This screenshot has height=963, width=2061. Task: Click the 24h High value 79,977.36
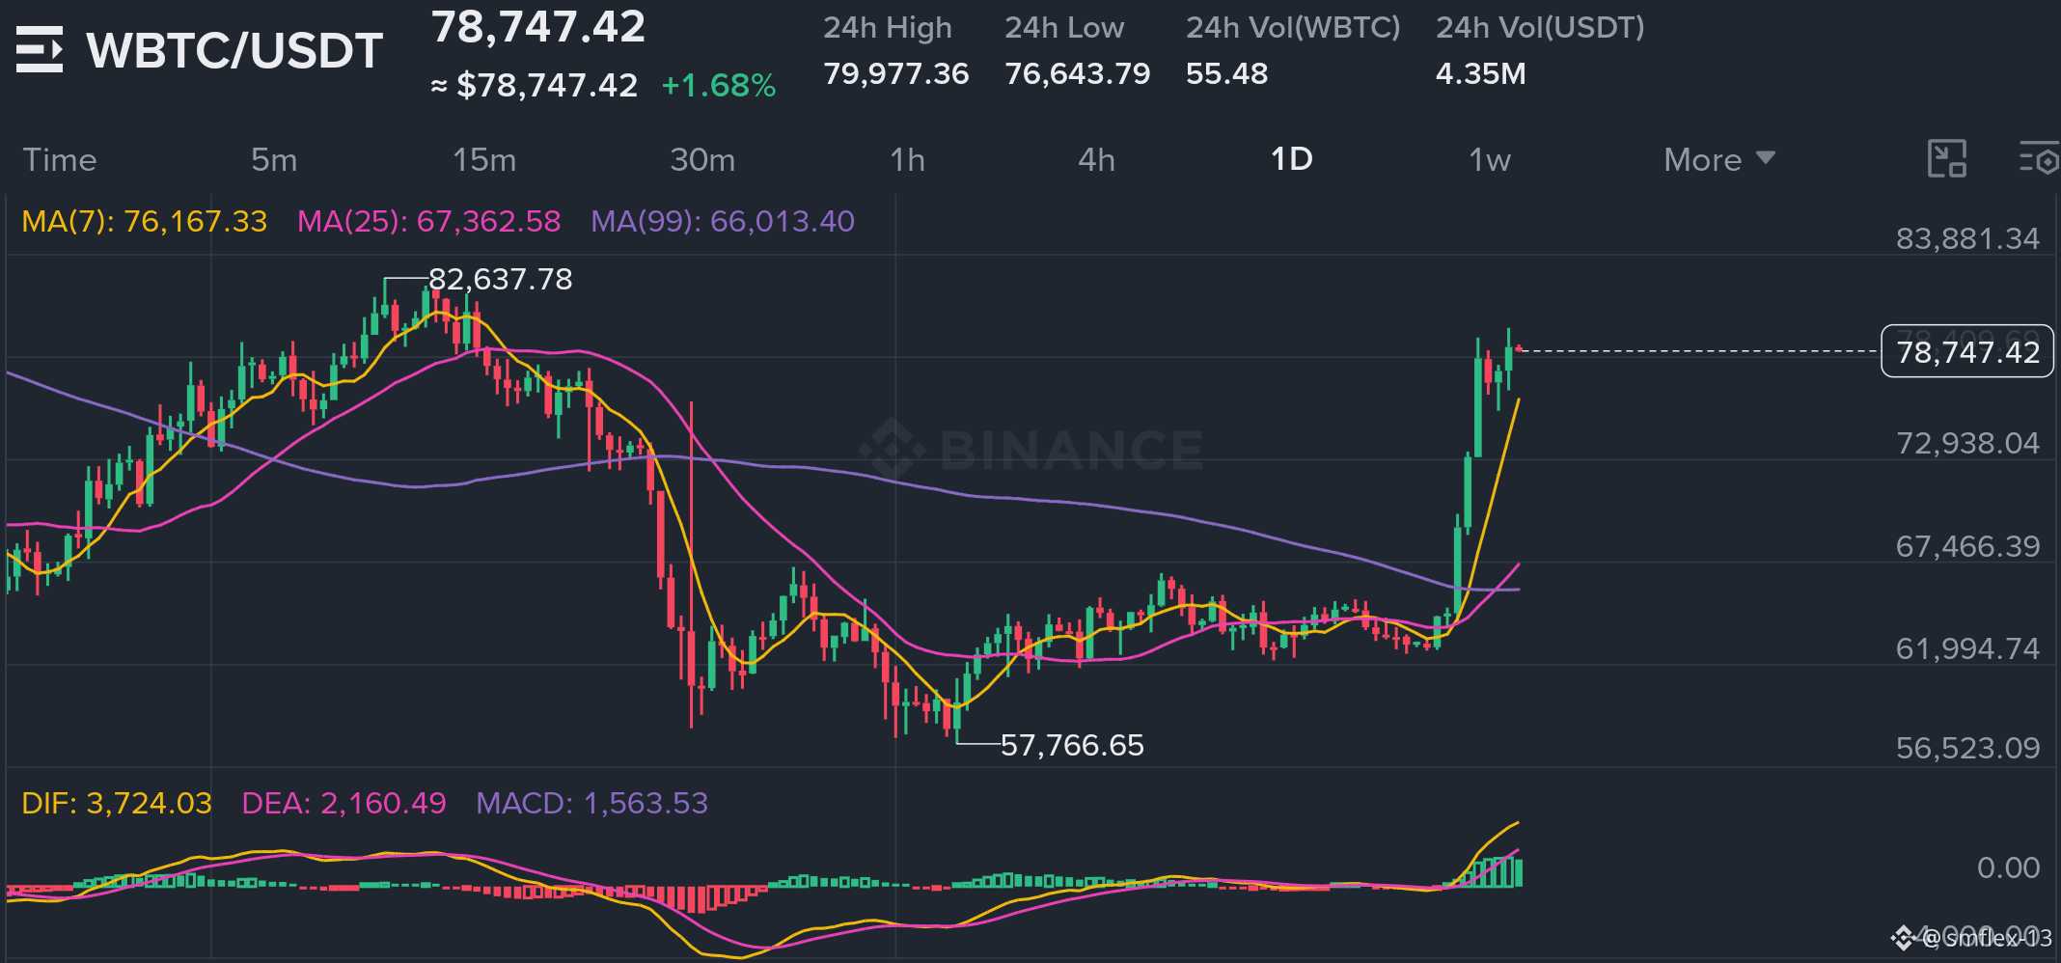[895, 73]
